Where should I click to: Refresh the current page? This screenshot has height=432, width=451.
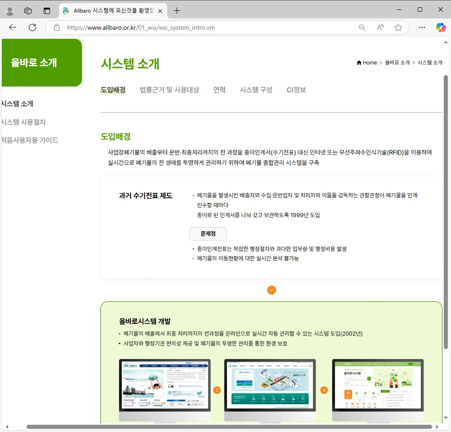point(32,27)
